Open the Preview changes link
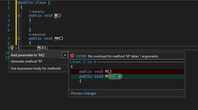This screenshot has height=110, width=198. click(x=84, y=93)
